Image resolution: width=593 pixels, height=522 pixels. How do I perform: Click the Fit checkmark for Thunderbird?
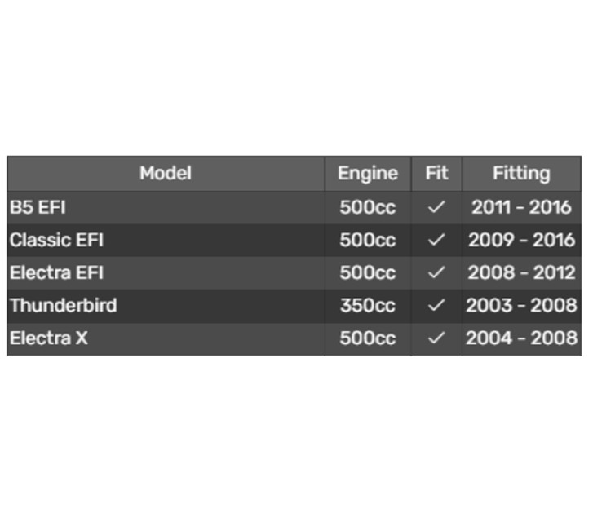(436, 305)
